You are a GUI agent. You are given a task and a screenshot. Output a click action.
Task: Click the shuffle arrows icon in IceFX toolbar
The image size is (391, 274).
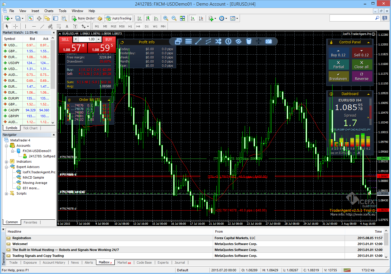(218, 41)
